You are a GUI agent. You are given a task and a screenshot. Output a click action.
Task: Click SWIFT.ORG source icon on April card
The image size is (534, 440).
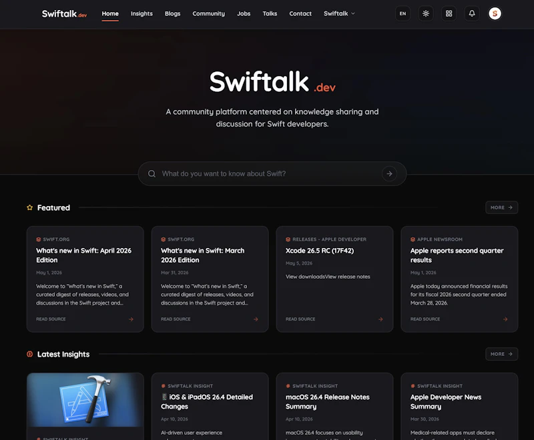click(x=39, y=239)
